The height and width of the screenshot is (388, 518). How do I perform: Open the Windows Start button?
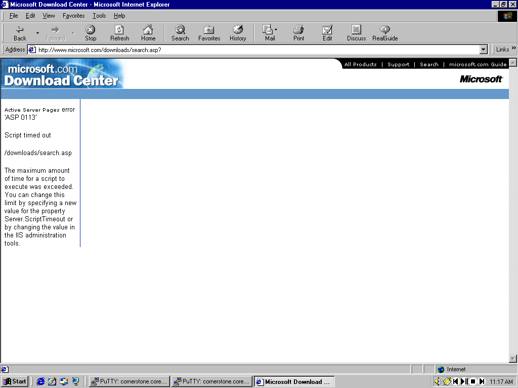tap(15, 381)
